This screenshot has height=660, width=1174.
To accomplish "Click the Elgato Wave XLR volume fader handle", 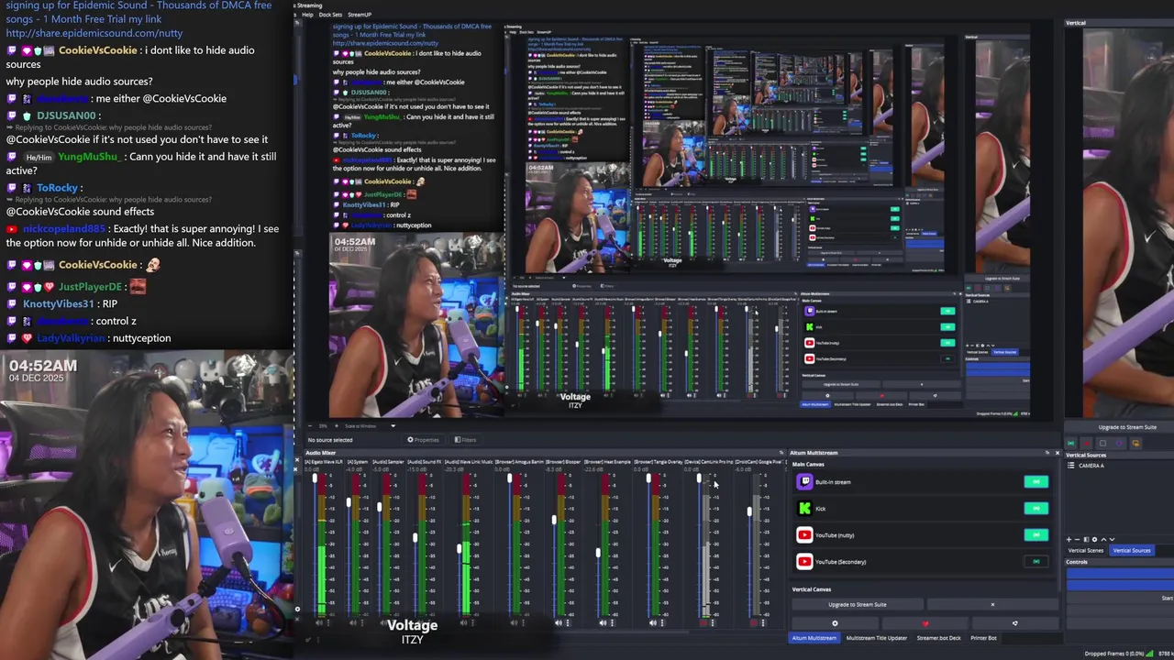I will coord(315,478).
